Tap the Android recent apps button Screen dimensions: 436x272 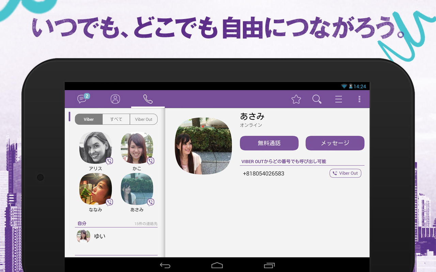(269, 265)
